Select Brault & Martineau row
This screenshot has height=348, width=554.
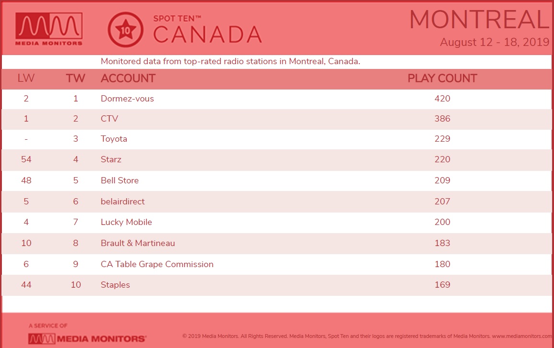pyautogui.click(x=277, y=243)
